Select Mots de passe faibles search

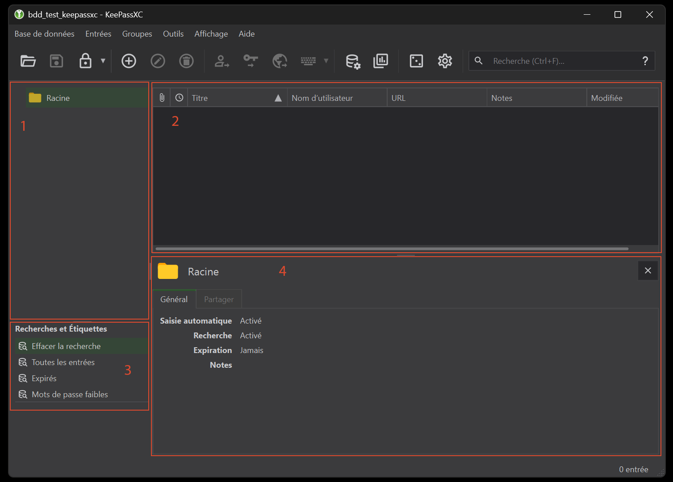click(x=81, y=395)
